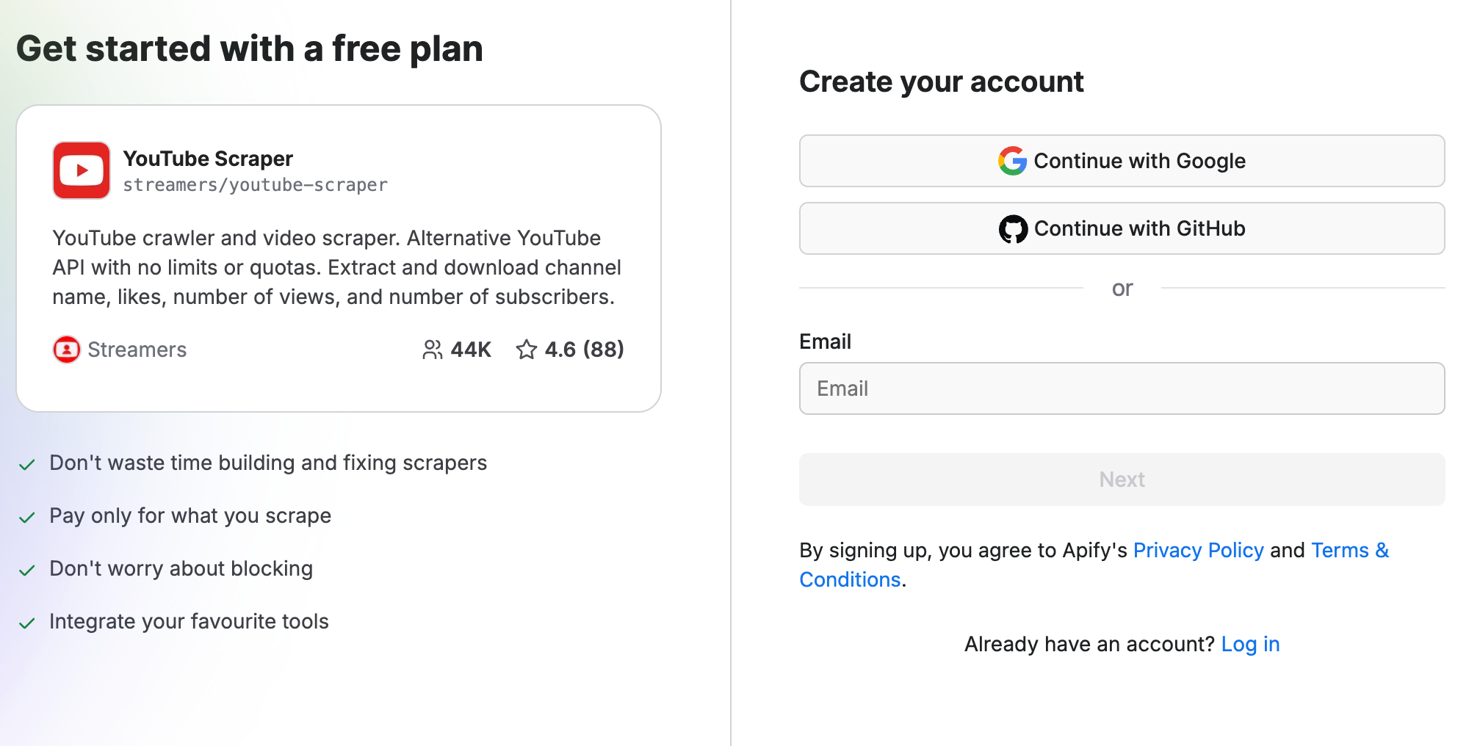Click the YouTube Scraper red logo icon
The image size is (1469, 746).
tap(82, 170)
